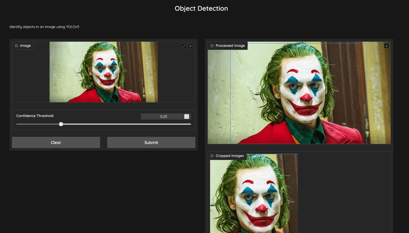The height and width of the screenshot is (233, 409).
Task: Download the Processed Image using the download icon
Action: coord(387,46)
